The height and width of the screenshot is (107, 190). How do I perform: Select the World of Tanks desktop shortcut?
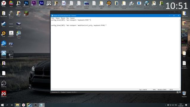pyautogui.click(x=11, y=15)
